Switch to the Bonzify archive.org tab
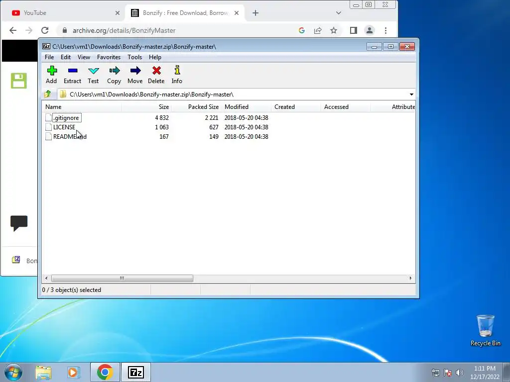Viewport: 510px width, 382px height. 185,13
